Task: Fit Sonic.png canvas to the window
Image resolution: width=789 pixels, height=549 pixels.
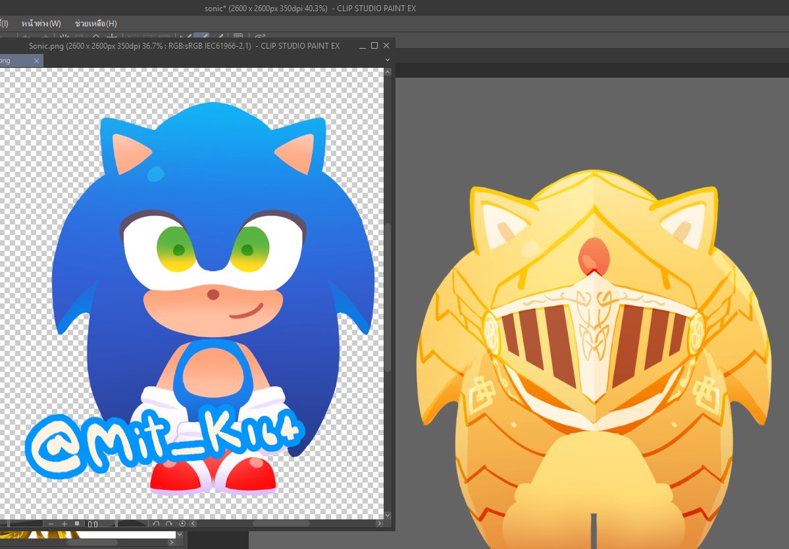Action: [x=77, y=523]
